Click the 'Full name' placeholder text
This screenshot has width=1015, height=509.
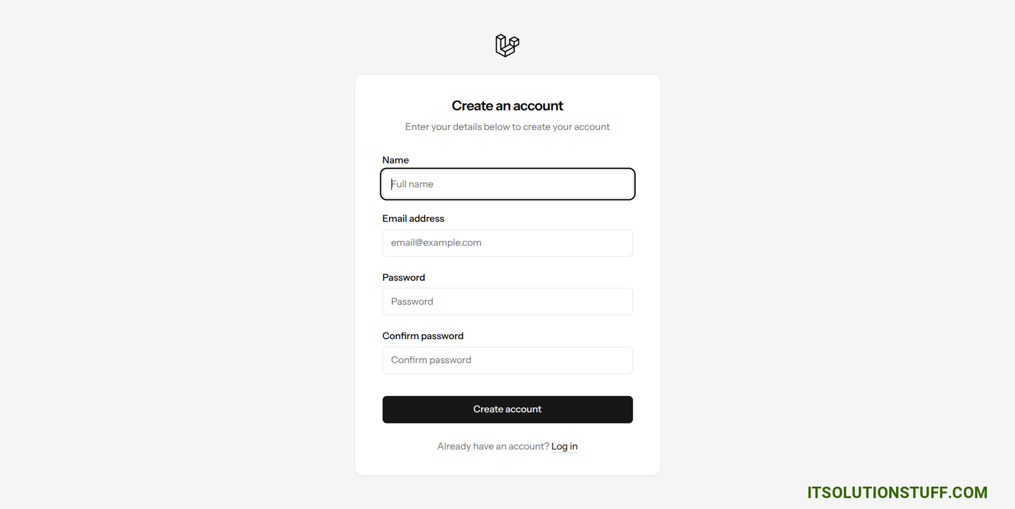pyautogui.click(x=413, y=184)
